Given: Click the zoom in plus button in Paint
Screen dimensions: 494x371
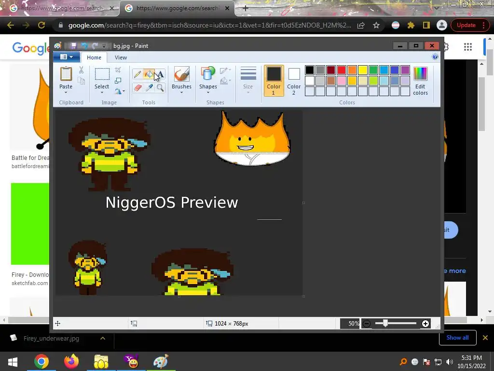Looking at the screenshot, I should pos(425,323).
